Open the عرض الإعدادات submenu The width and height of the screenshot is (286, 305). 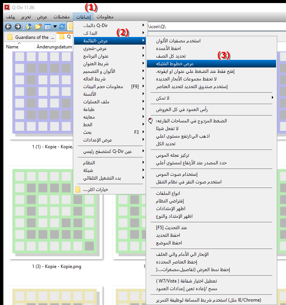click(x=110, y=140)
